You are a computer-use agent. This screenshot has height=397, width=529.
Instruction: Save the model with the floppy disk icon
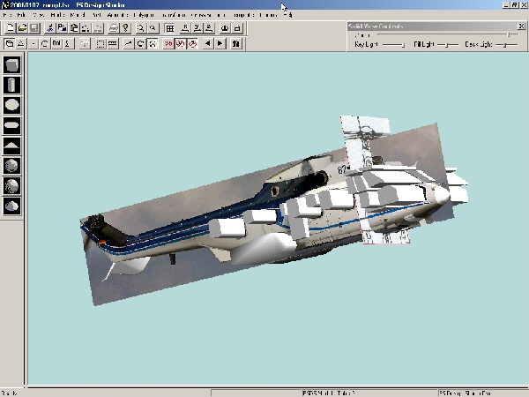[x=34, y=28]
